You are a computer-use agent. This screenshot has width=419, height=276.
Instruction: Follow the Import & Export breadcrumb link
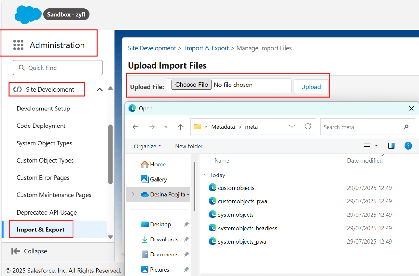pyautogui.click(x=207, y=48)
